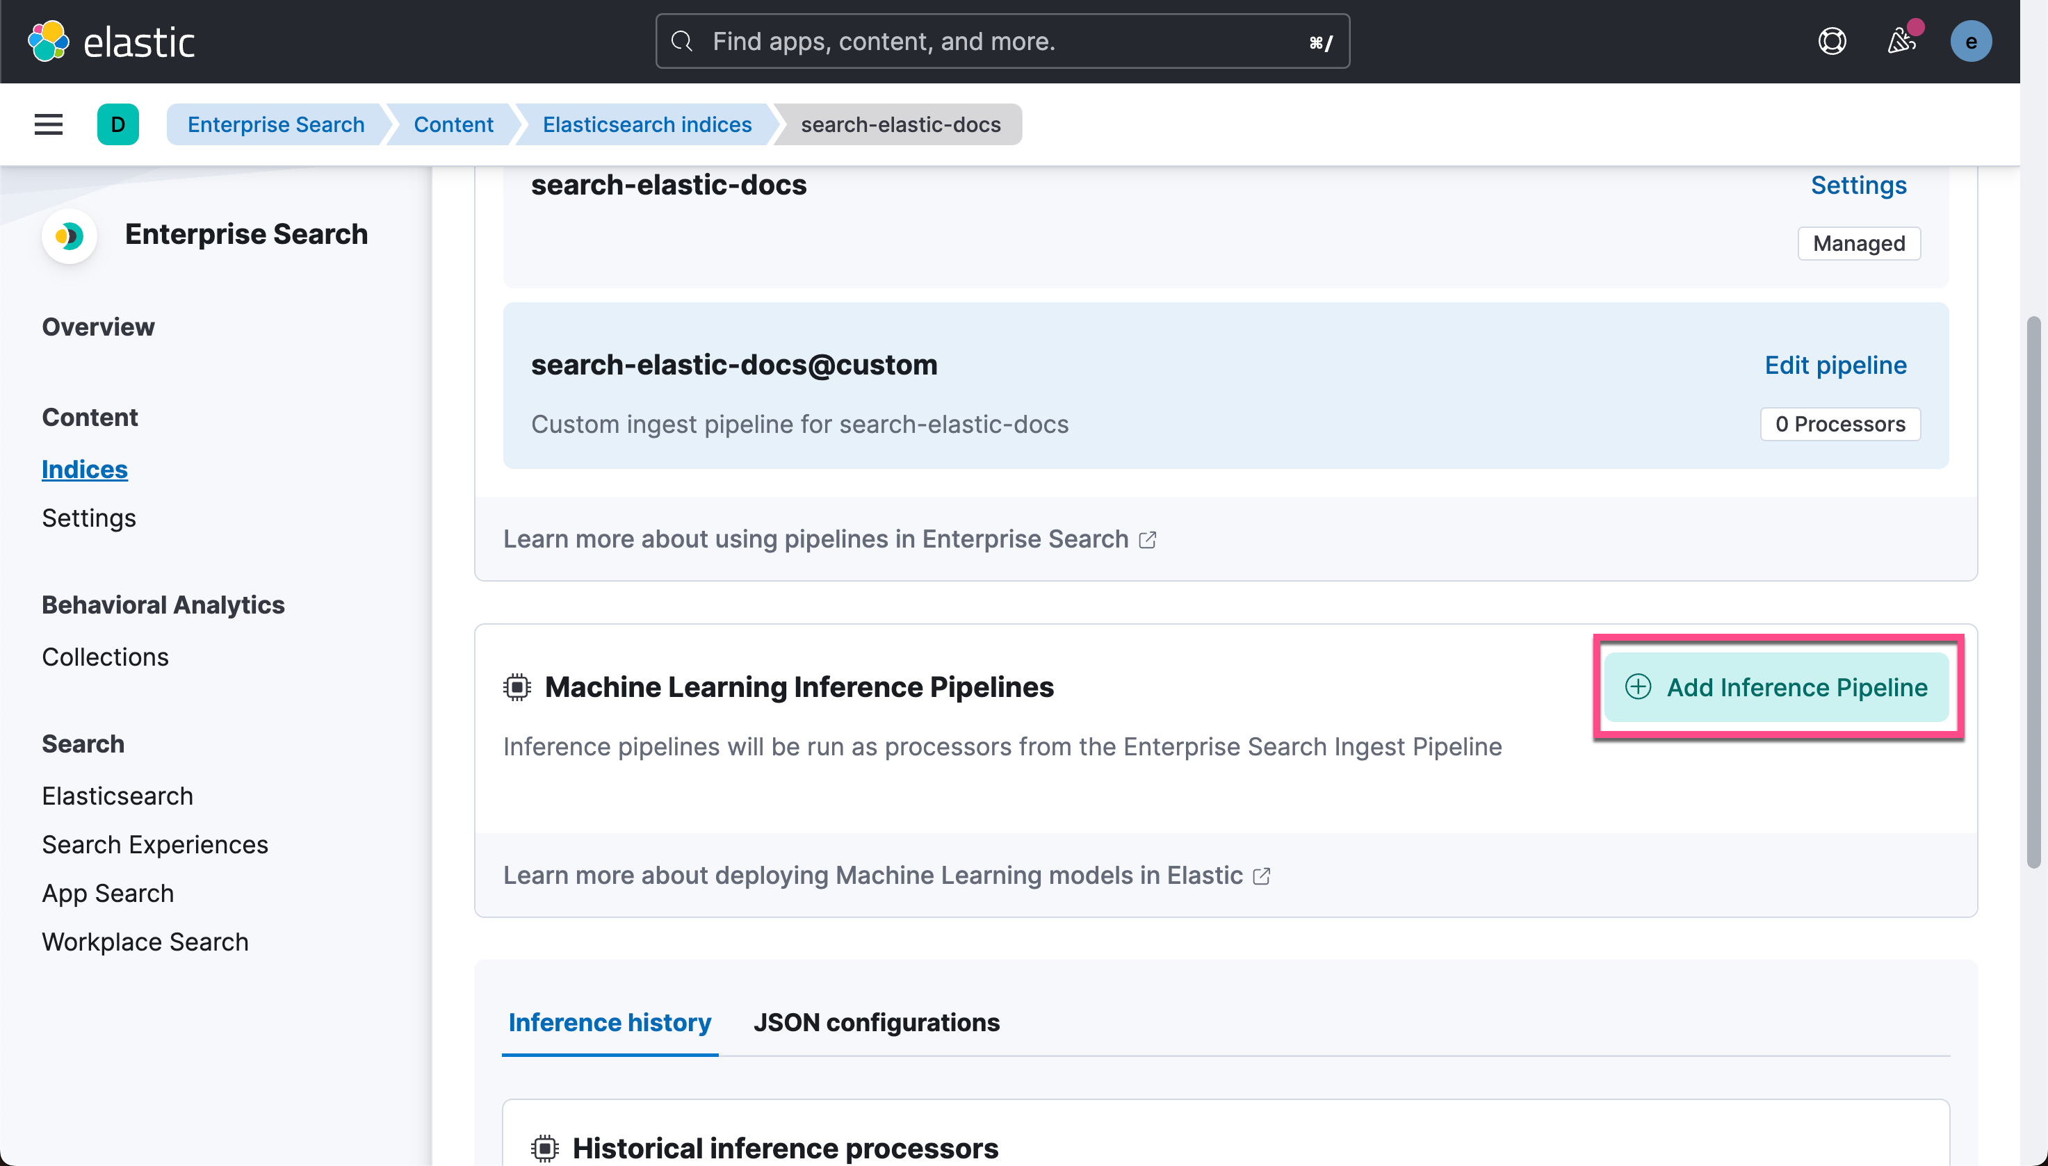Click the search magnifier icon
The height and width of the screenshot is (1166, 2048).
click(681, 41)
